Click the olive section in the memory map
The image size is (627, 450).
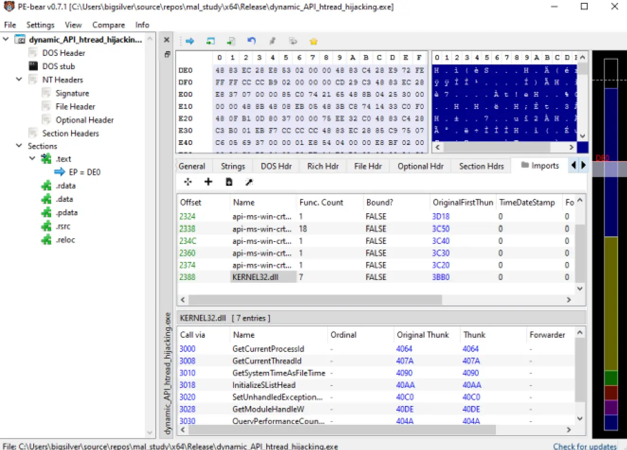611,304
